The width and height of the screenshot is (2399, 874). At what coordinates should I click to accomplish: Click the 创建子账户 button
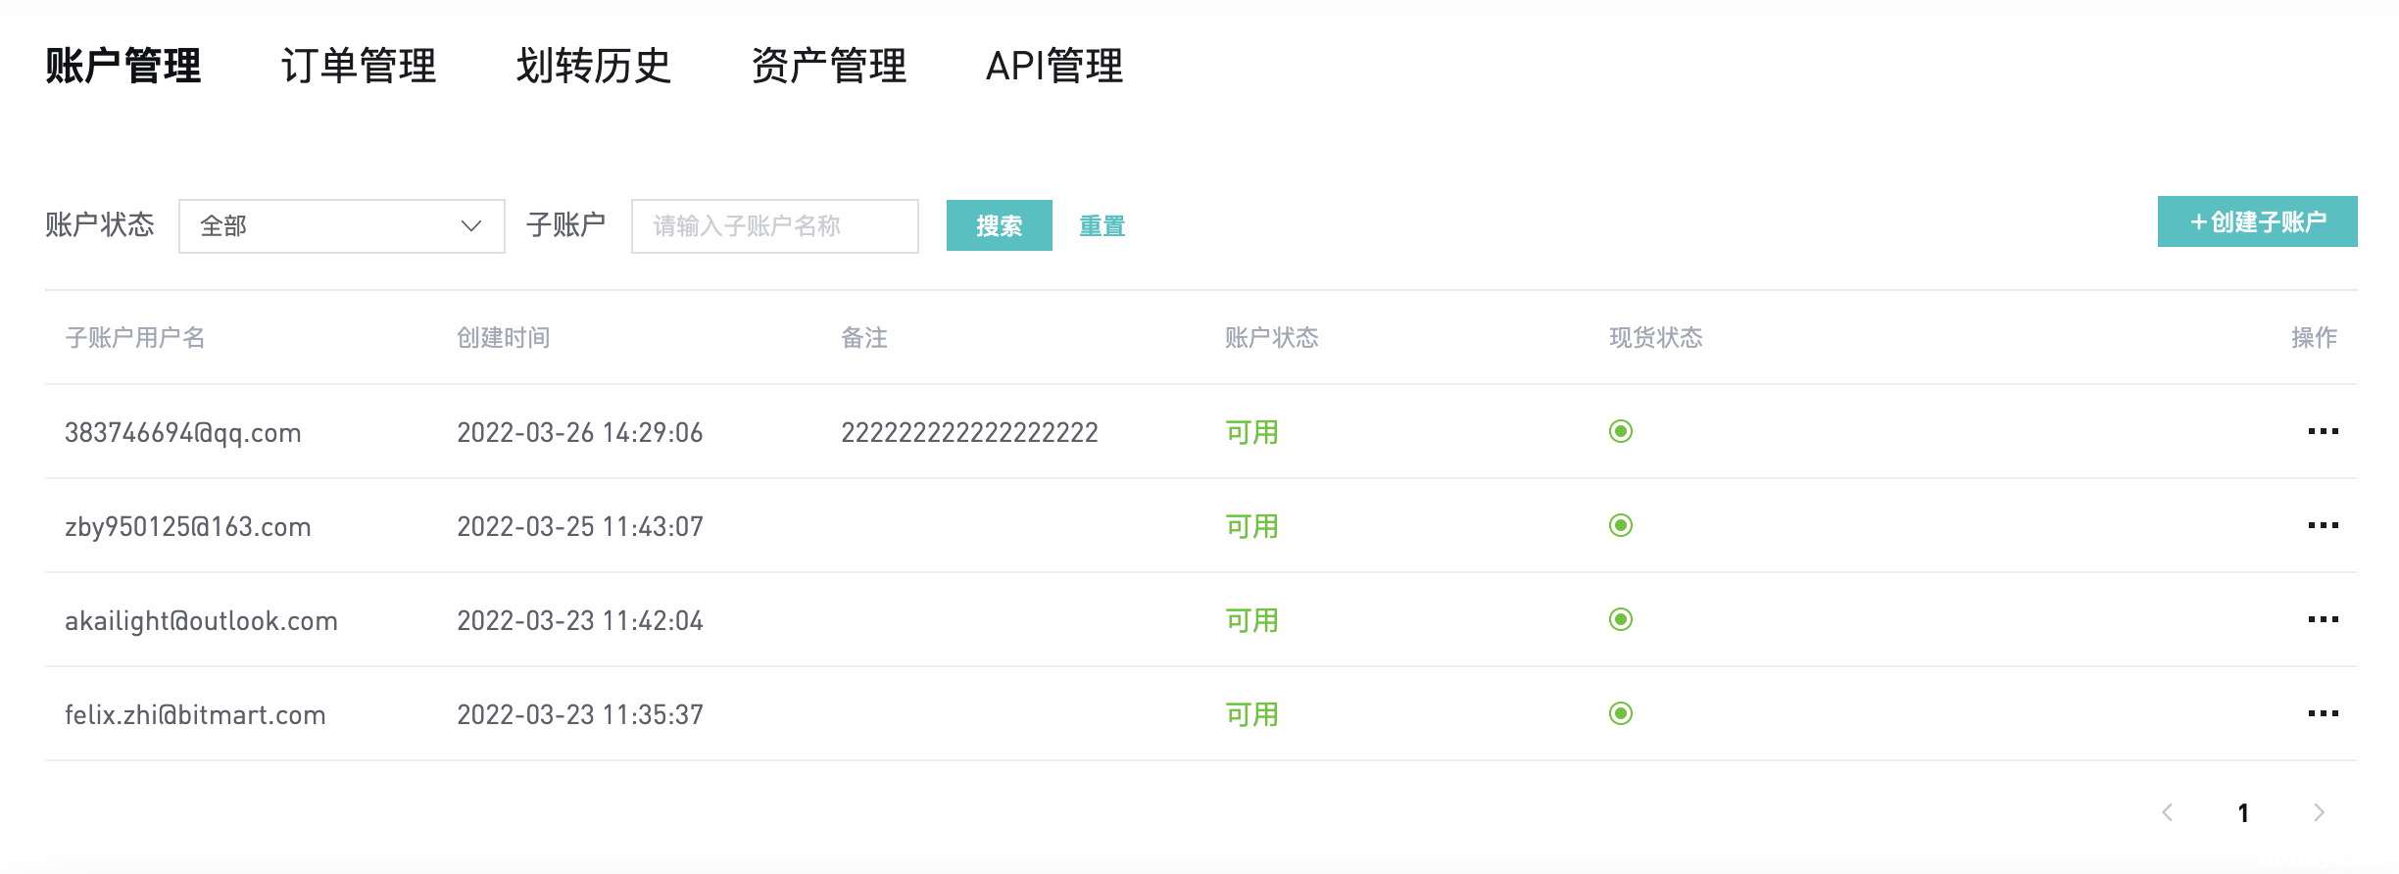click(x=2257, y=221)
